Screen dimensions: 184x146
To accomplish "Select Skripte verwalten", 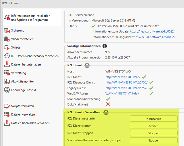I will (x=22, y=106).
